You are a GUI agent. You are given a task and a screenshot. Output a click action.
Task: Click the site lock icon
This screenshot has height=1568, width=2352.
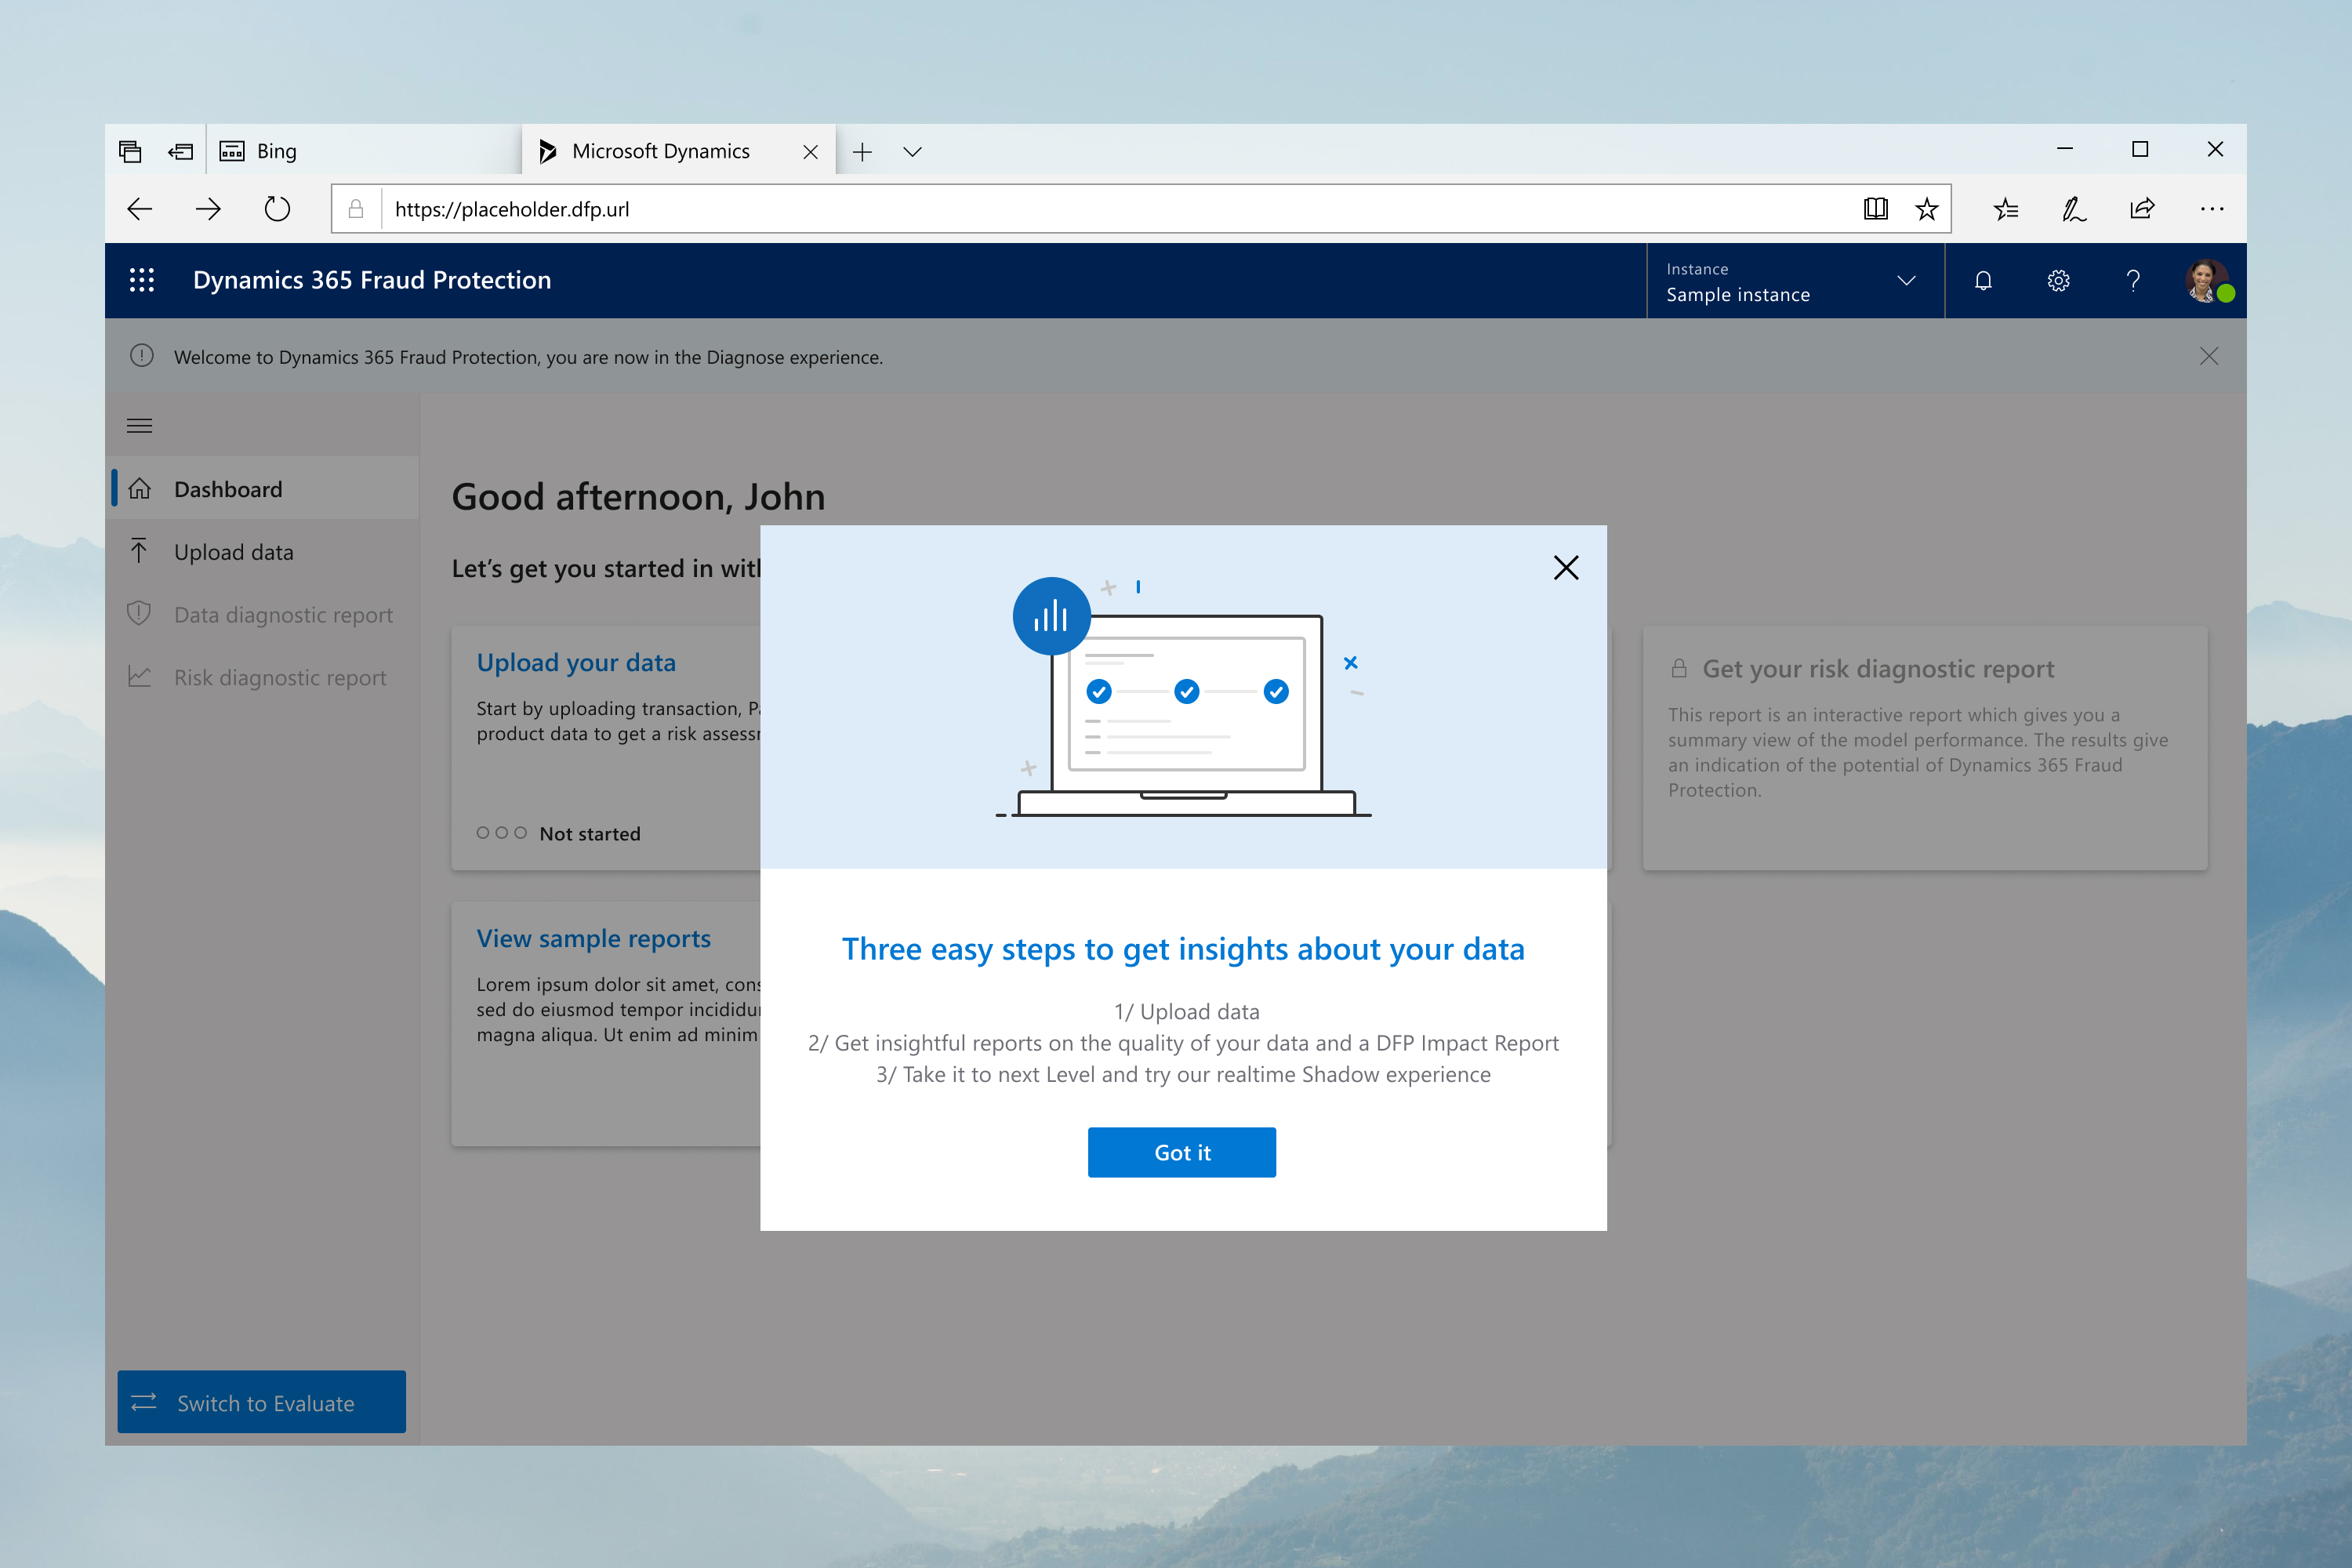[x=356, y=209]
